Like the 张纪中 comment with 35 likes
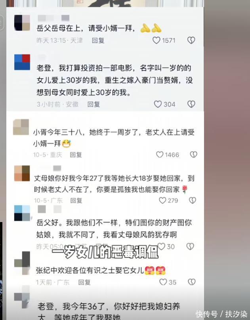Viewport: 250px width, 320px height. point(163,282)
